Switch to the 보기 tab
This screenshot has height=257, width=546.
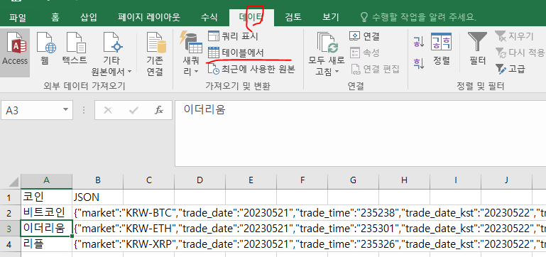click(330, 17)
